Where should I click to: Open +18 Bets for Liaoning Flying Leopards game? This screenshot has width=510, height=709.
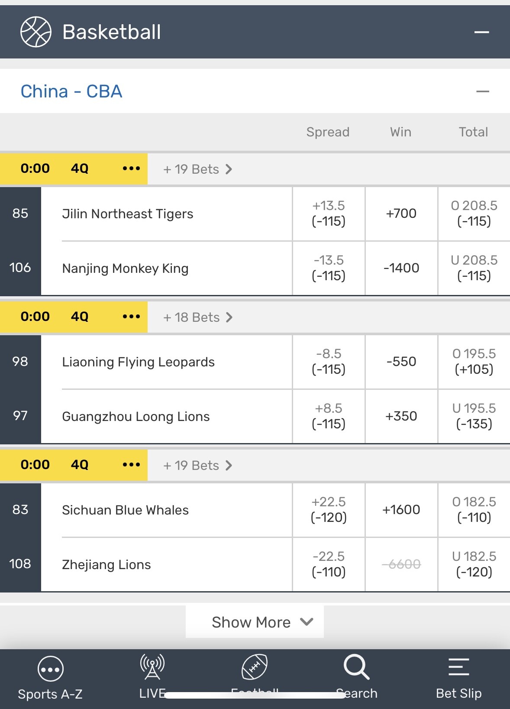(x=197, y=317)
